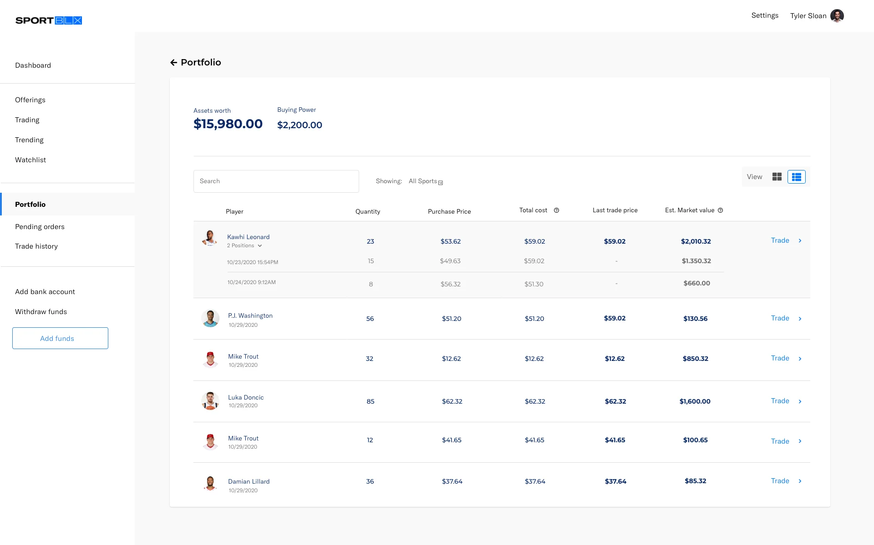The width and height of the screenshot is (874, 545).
Task: Open Dashboard in sidebar
Action: coord(33,65)
